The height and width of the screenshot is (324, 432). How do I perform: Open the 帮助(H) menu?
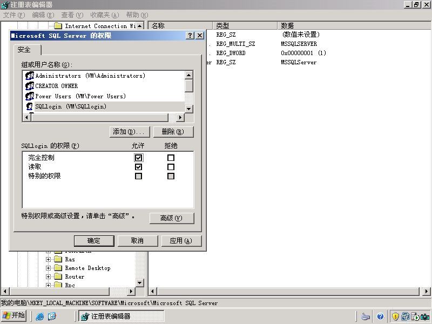(x=137, y=15)
